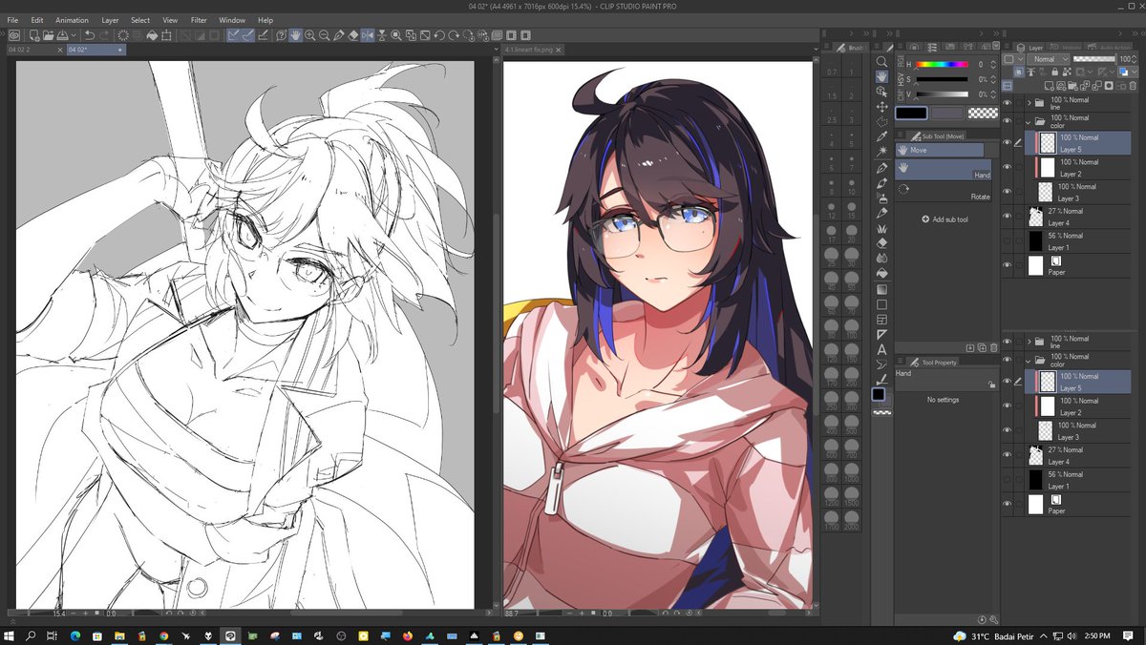Viewport: 1146px width, 645px height.
Task: Hide Layer 4 in the upper layer list
Action: point(1007,217)
